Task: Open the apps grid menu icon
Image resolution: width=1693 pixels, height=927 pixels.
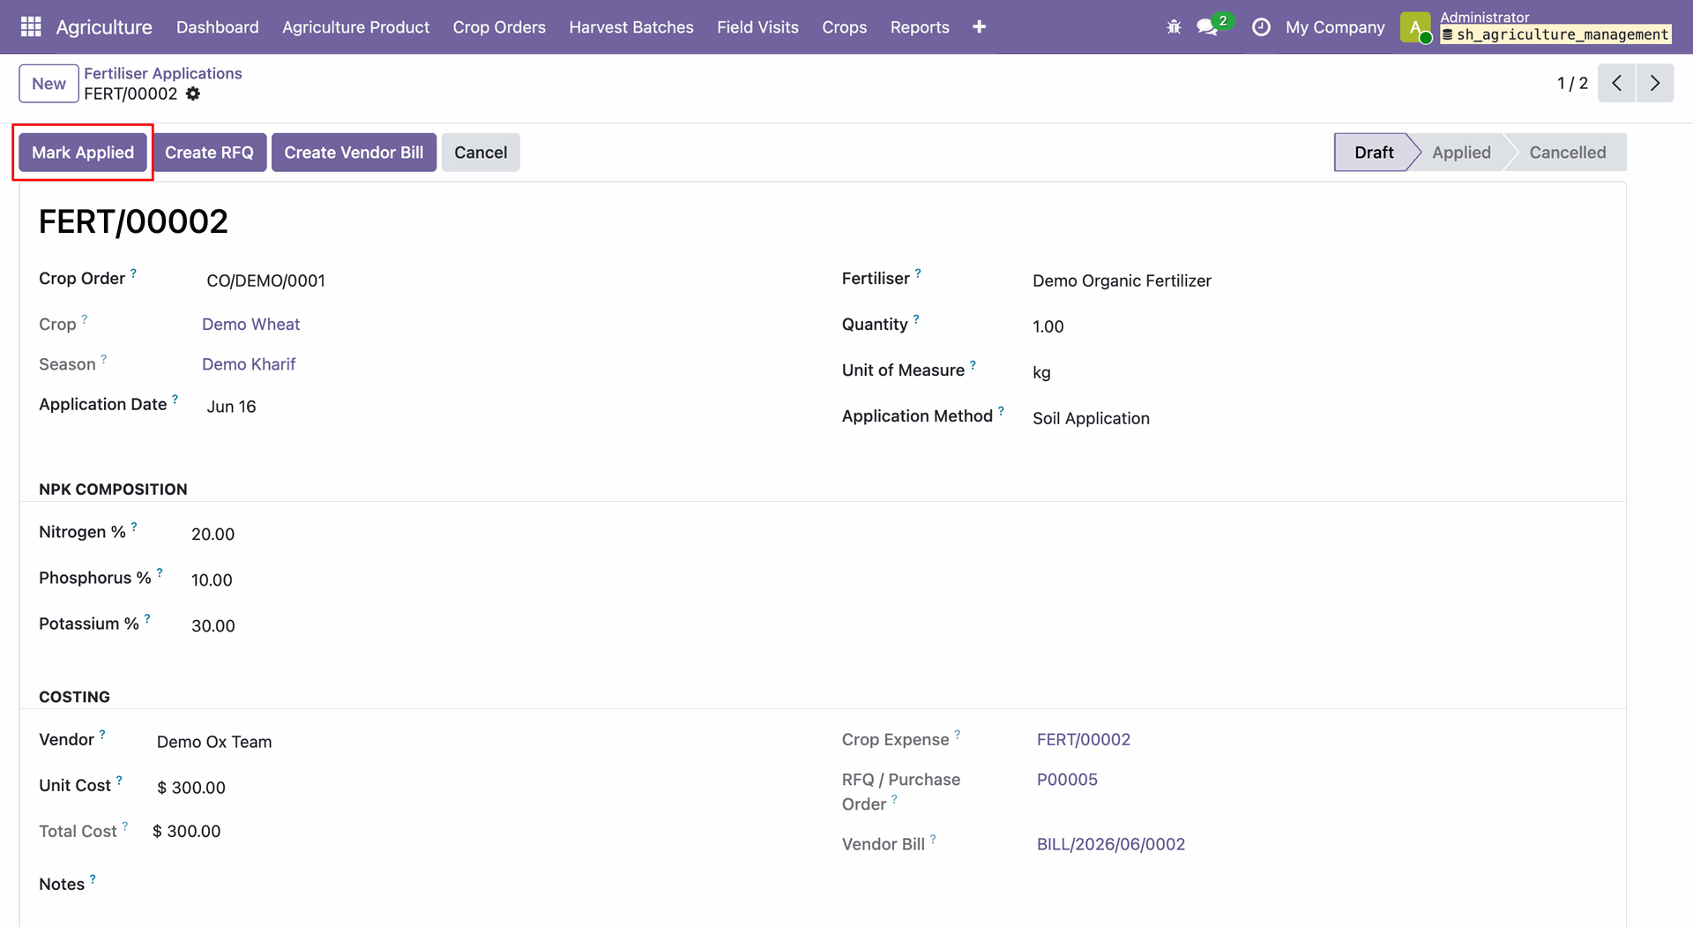Action: (x=31, y=26)
